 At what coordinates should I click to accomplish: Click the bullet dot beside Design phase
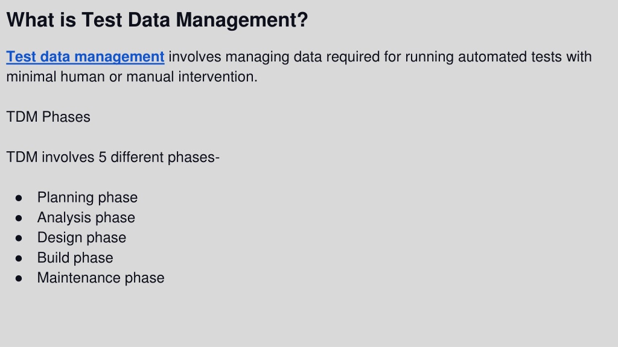tap(19, 238)
